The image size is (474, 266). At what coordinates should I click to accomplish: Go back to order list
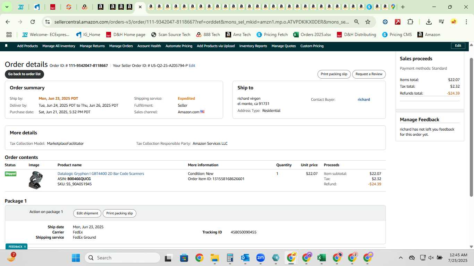(24, 74)
